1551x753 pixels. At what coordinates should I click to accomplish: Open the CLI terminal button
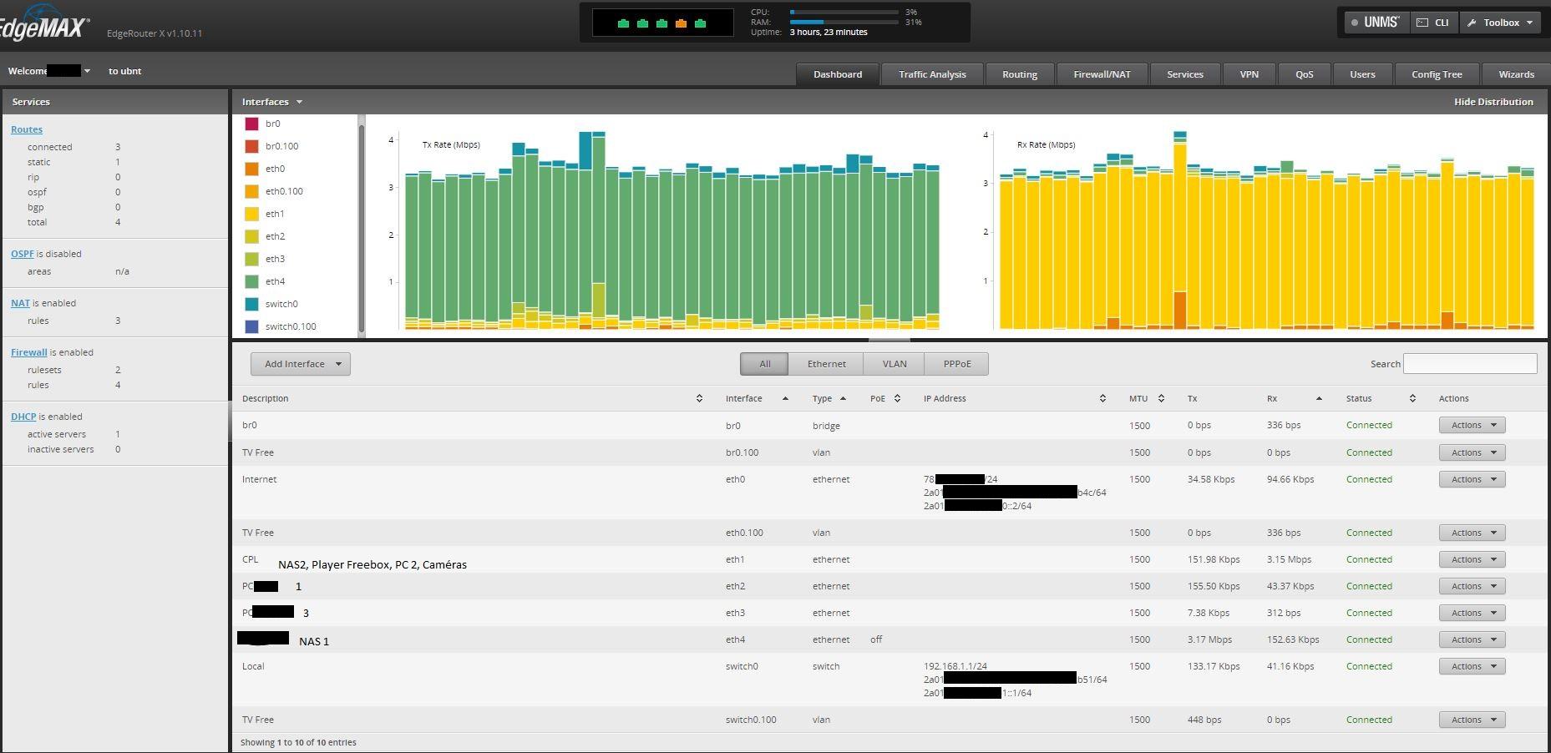1433,23
